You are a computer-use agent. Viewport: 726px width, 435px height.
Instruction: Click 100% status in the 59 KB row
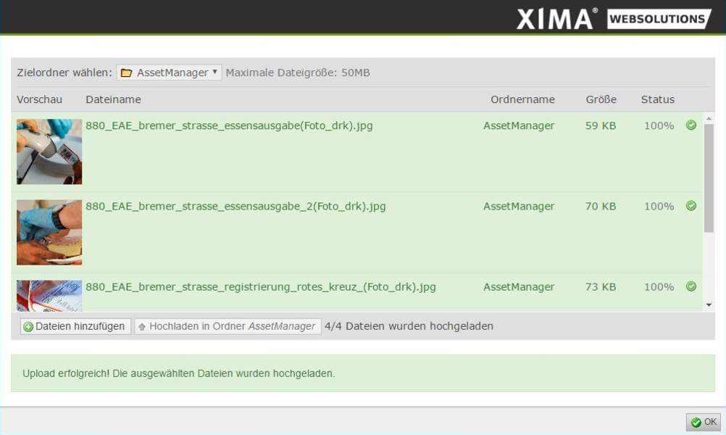pyautogui.click(x=659, y=125)
